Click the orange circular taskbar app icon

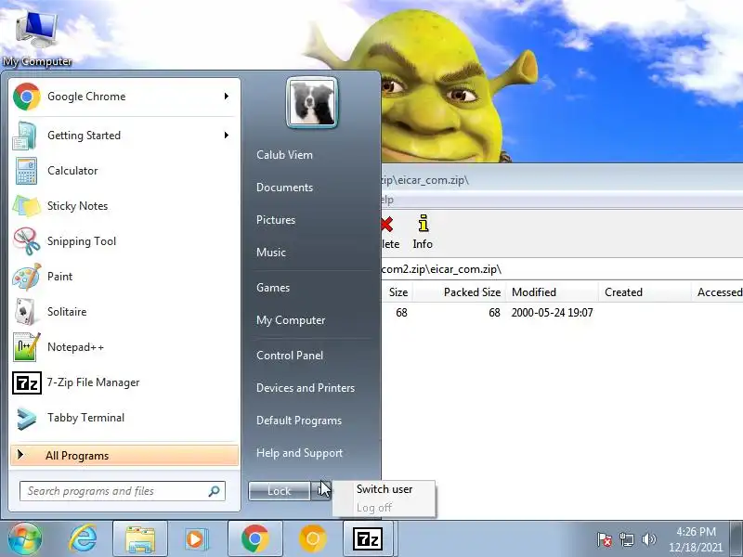click(312, 539)
